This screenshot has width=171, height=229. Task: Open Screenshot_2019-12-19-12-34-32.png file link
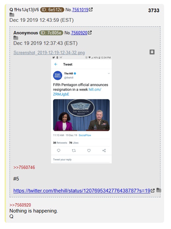49,52
